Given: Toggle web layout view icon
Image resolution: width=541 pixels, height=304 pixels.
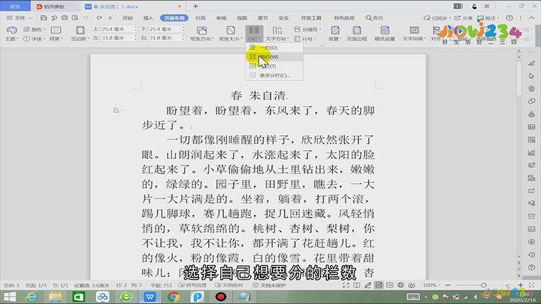Looking at the screenshot, I should pyautogui.click(x=400, y=285).
